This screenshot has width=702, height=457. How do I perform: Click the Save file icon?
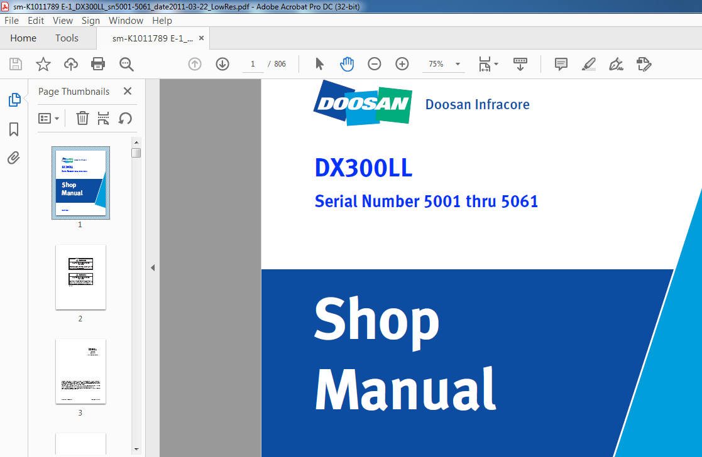point(16,64)
